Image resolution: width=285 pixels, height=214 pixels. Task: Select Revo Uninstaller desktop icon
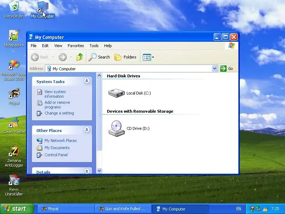click(x=14, y=185)
